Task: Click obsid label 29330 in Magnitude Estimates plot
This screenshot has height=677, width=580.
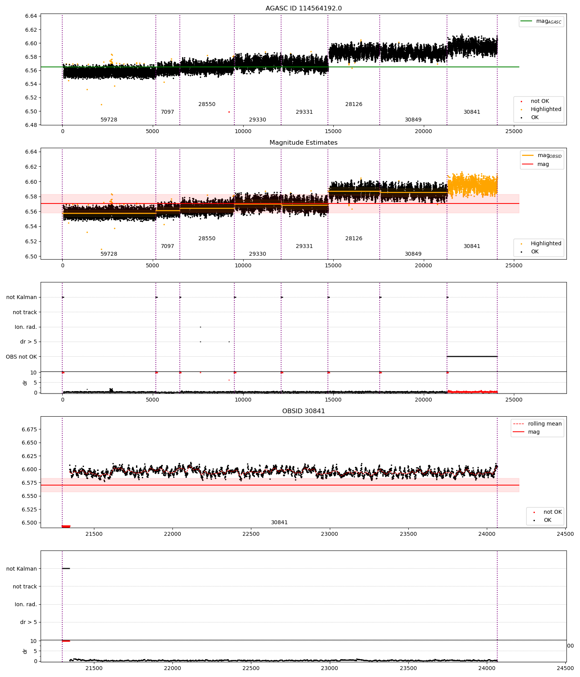Action: (x=258, y=254)
